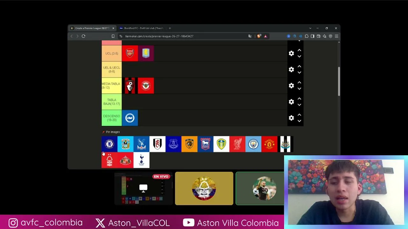Click the UCL (2-5) tier label

point(112,53)
